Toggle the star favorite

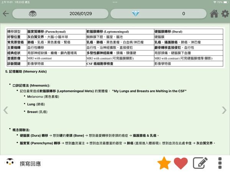(164, 163)
